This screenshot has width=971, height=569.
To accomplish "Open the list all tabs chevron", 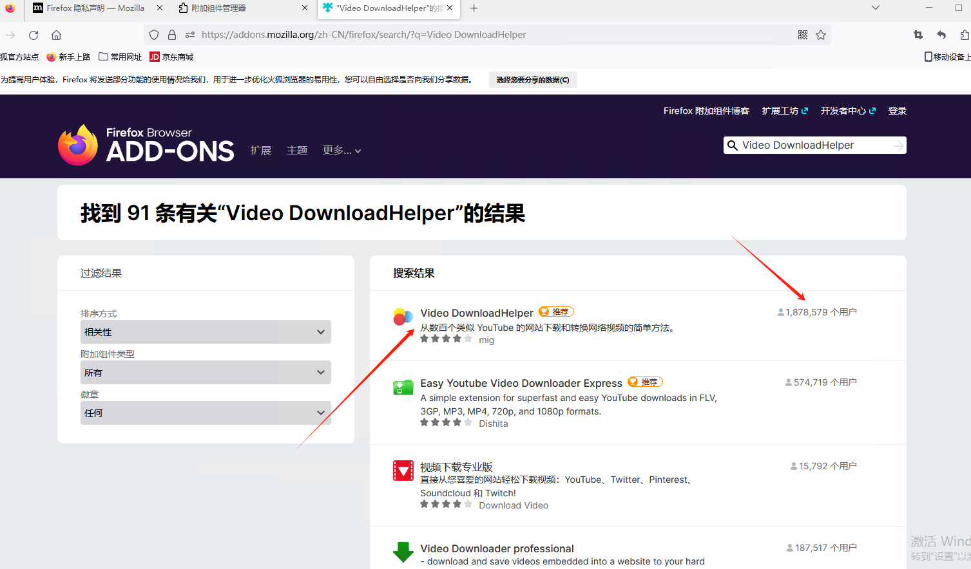I will (876, 8).
